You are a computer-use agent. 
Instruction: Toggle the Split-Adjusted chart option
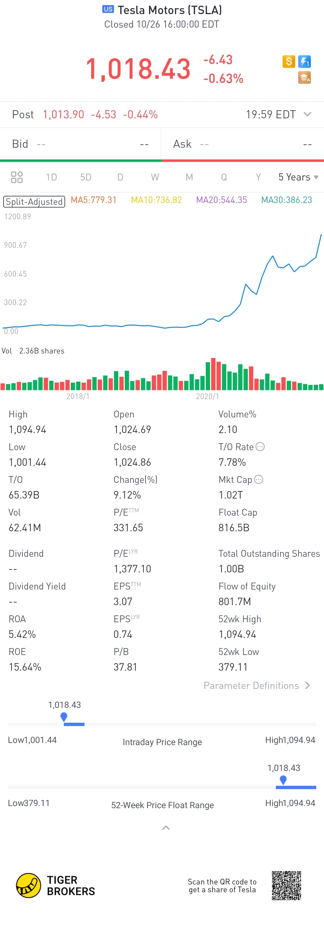point(34,201)
